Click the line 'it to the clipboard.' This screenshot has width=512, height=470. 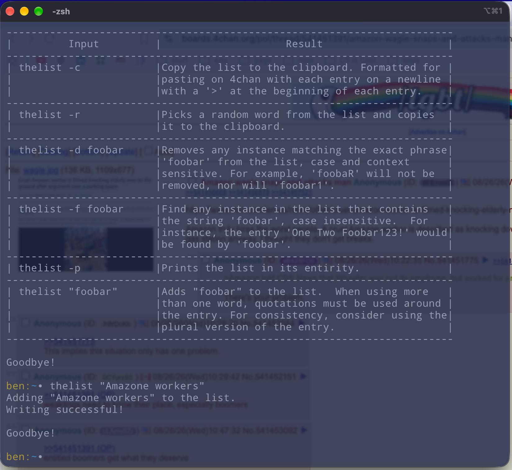[x=223, y=127]
